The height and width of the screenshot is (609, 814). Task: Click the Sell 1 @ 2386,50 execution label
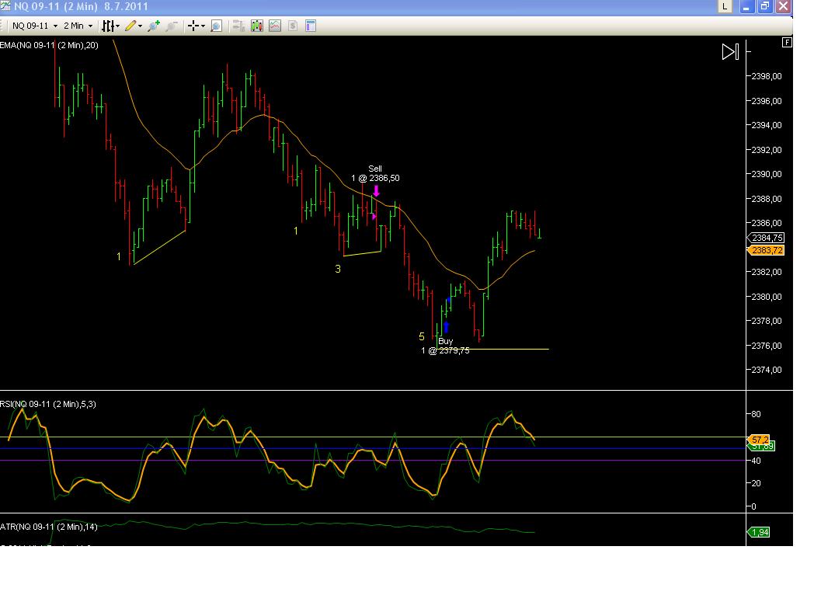coord(375,173)
